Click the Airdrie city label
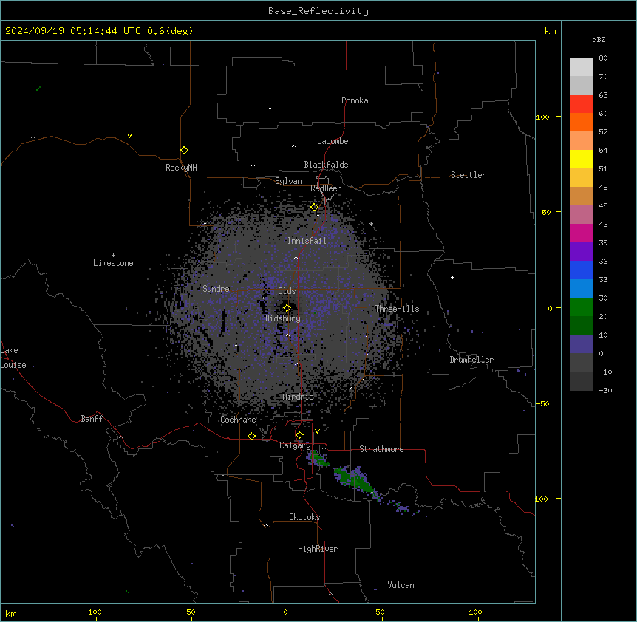Screen dimensions: 637x622 (299, 397)
